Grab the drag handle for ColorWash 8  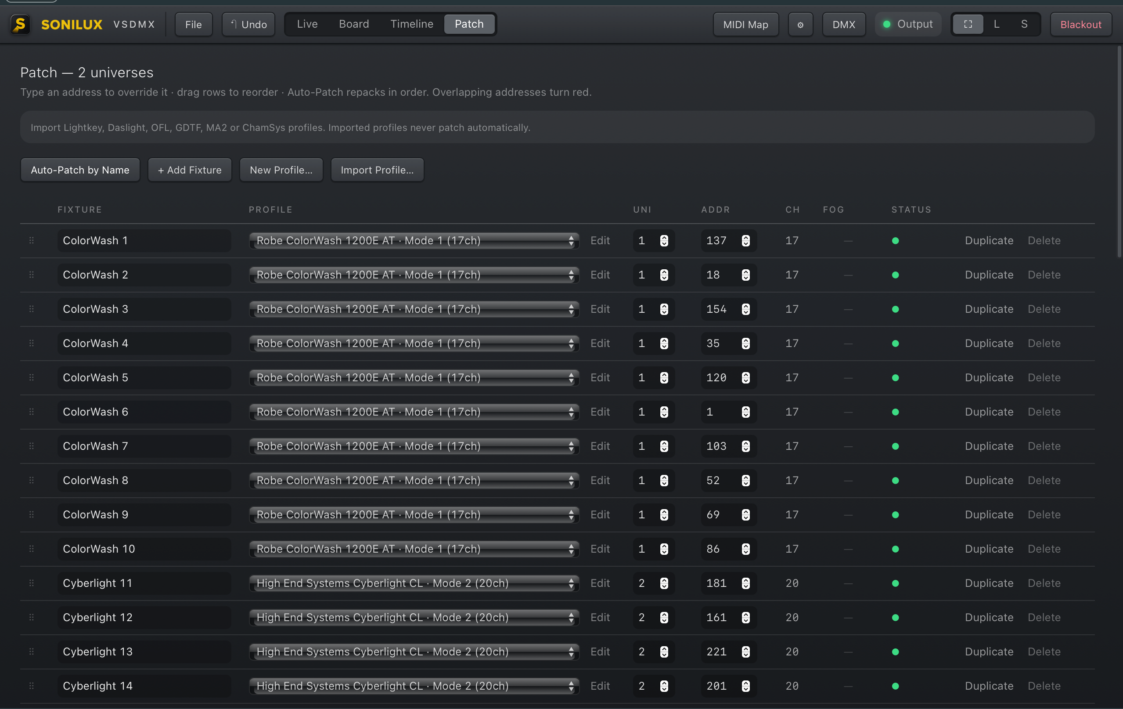click(32, 480)
